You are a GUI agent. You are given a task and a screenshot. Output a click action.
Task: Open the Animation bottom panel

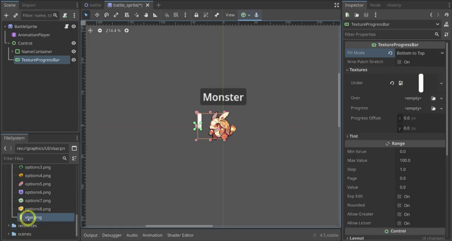(152, 235)
